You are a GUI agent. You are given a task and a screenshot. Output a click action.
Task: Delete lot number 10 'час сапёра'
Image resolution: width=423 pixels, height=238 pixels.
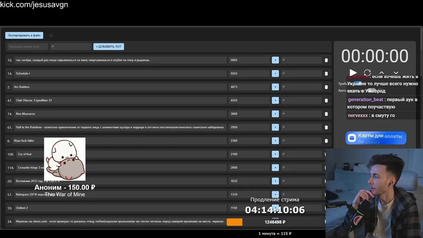[326, 60]
